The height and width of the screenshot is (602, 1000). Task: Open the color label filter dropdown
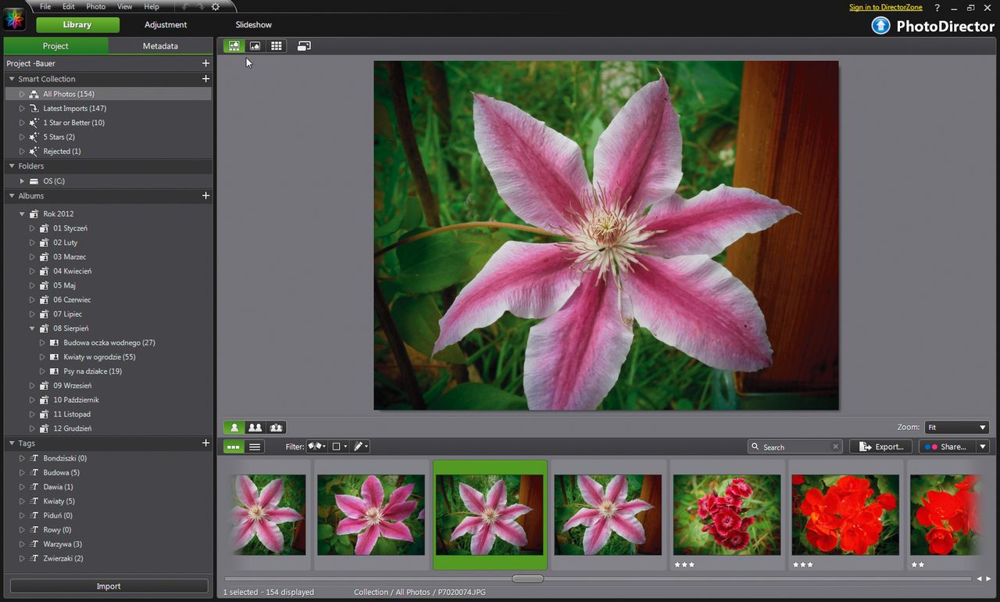340,447
